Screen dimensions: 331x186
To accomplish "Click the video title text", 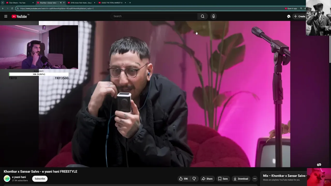I will (40, 172).
